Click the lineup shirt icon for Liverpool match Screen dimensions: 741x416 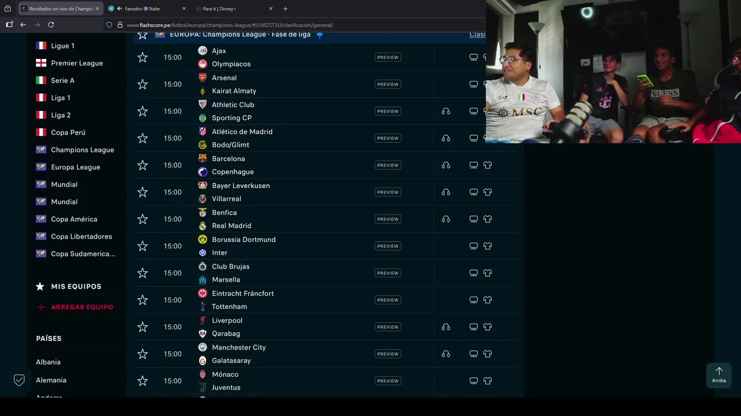[487, 327]
